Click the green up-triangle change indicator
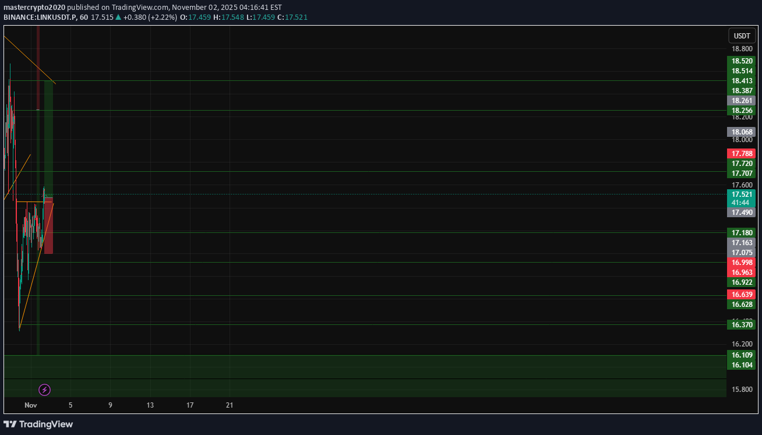 point(119,17)
